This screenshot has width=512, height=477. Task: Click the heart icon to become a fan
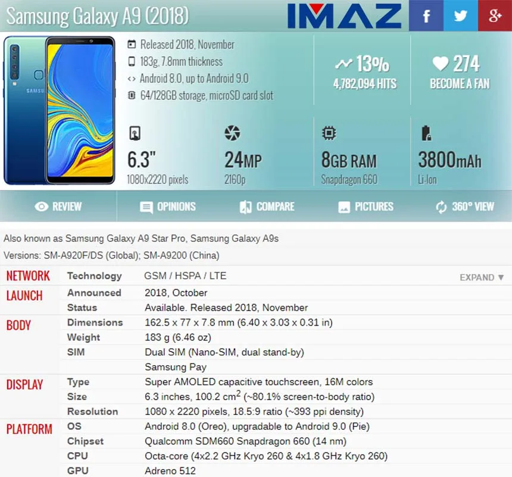[440, 63]
